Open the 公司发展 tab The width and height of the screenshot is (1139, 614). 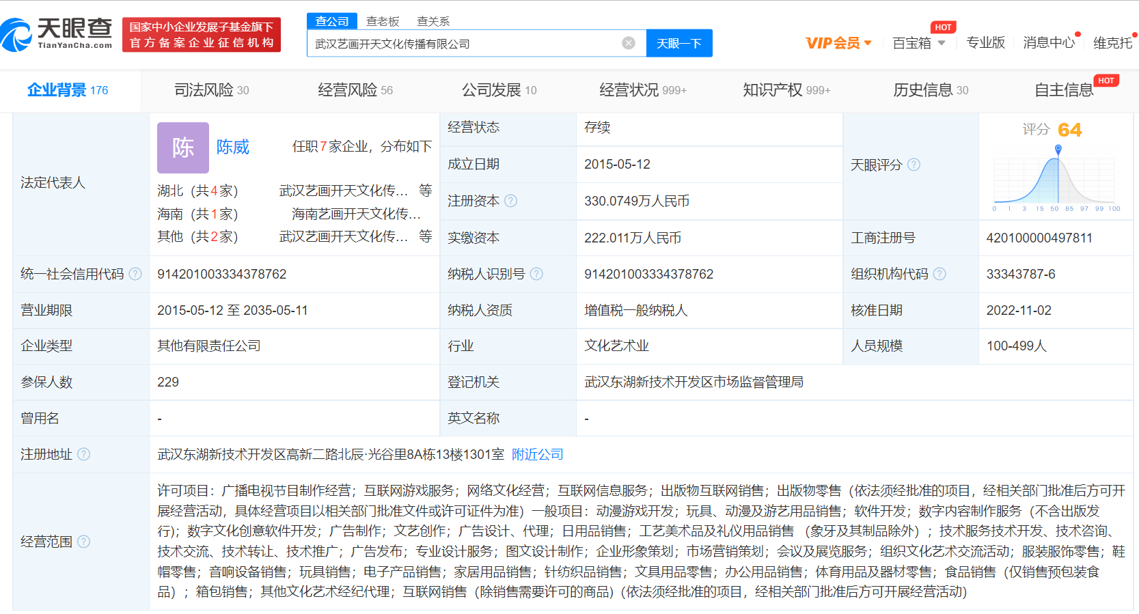tap(499, 90)
